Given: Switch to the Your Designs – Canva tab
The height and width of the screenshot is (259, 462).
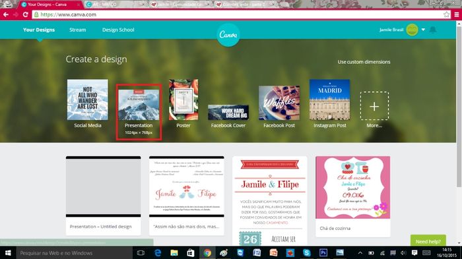Looking at the screenshot, I should pos(50,5).
